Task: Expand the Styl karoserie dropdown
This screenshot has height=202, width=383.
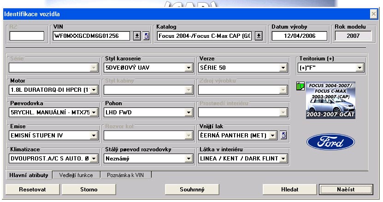Action: click(x=188, y=68)
